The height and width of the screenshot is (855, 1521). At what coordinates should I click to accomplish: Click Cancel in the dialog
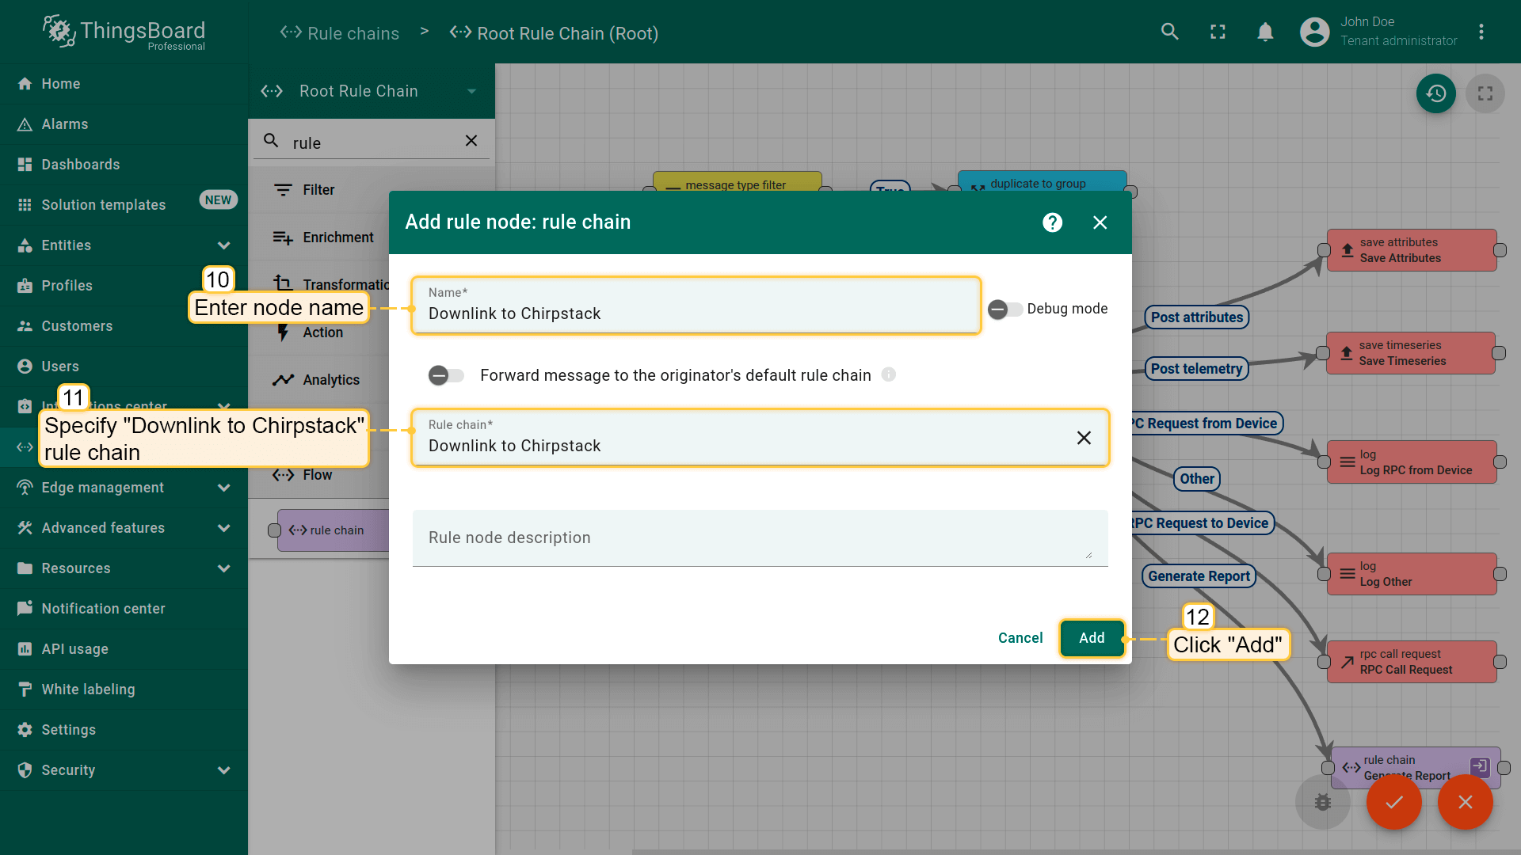tap(1020, 638)
